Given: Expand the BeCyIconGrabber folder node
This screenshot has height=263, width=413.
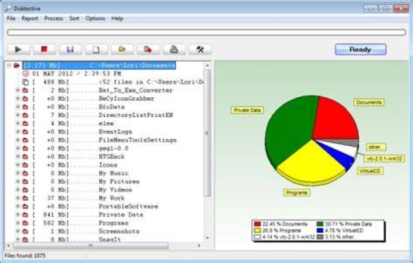Looking at the screenshot, I should click(x=18, y=98).
